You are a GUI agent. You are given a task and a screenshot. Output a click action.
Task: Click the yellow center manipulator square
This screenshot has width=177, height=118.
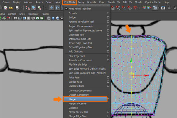coord(131,76)
